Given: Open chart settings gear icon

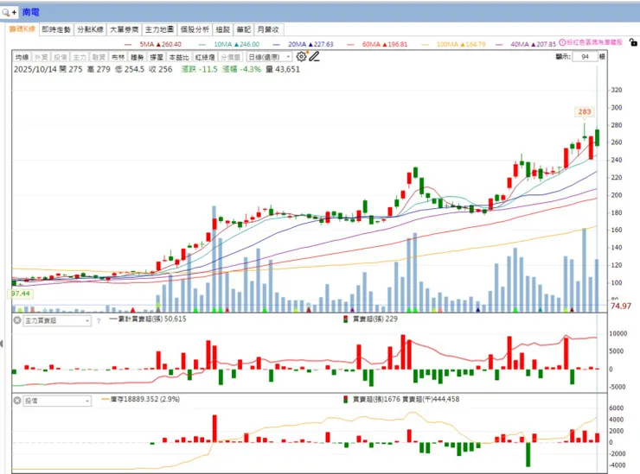Looking at the screenshot, I should (301, 57).
